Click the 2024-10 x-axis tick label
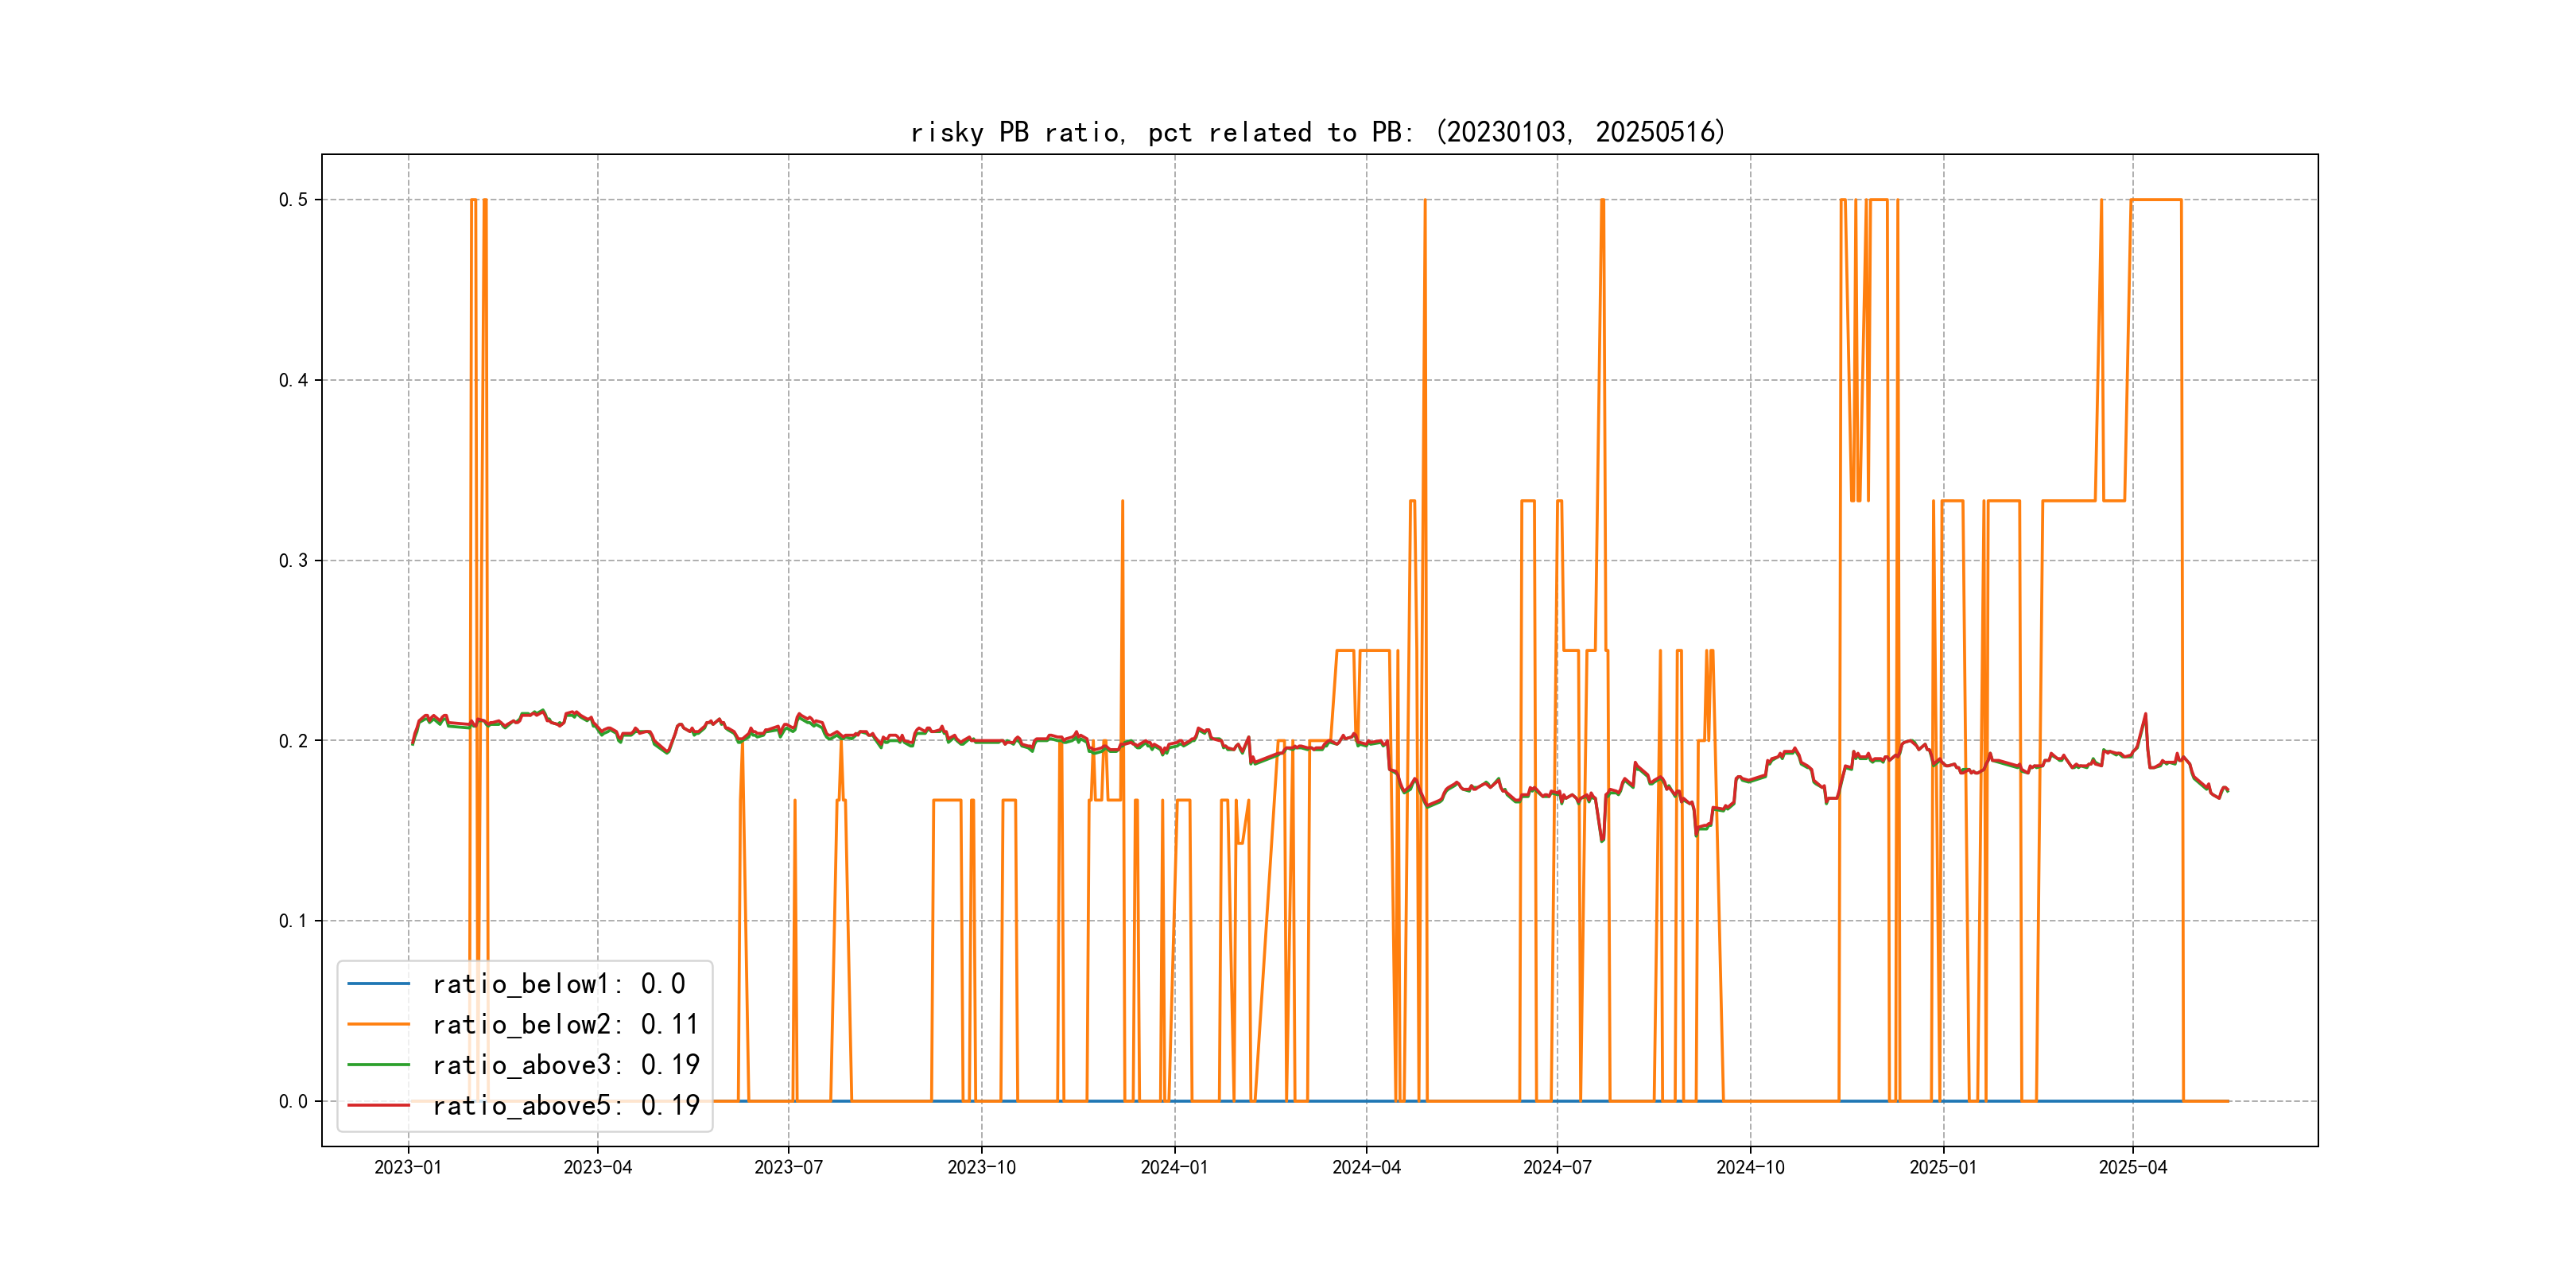 (1750, 1167)
